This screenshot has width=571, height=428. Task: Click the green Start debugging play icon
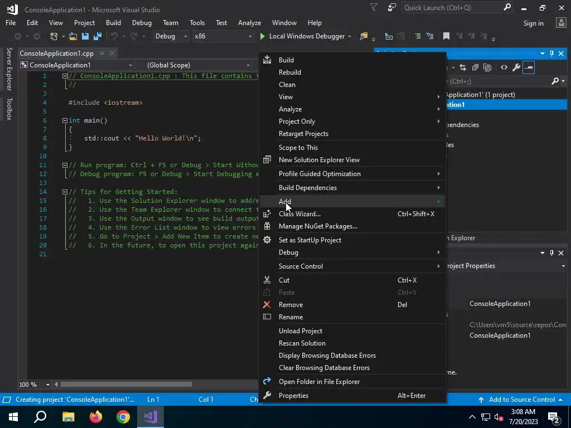click(262, 36)
